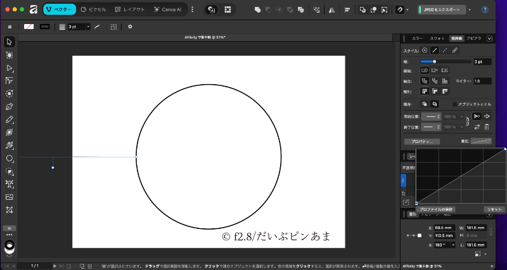Set stroke style to none
Image resolution: width=507 pixels, height=270 pixels.
click(425, 50)
